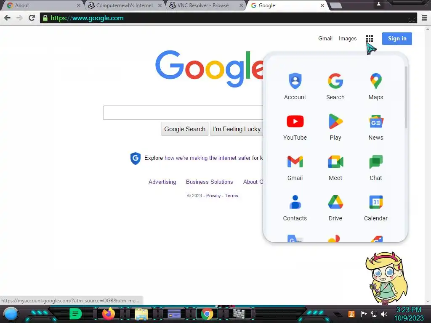431x323 pixels.
Task: Launch Firefox from the taskbar
Action: (x=108, y=314)
